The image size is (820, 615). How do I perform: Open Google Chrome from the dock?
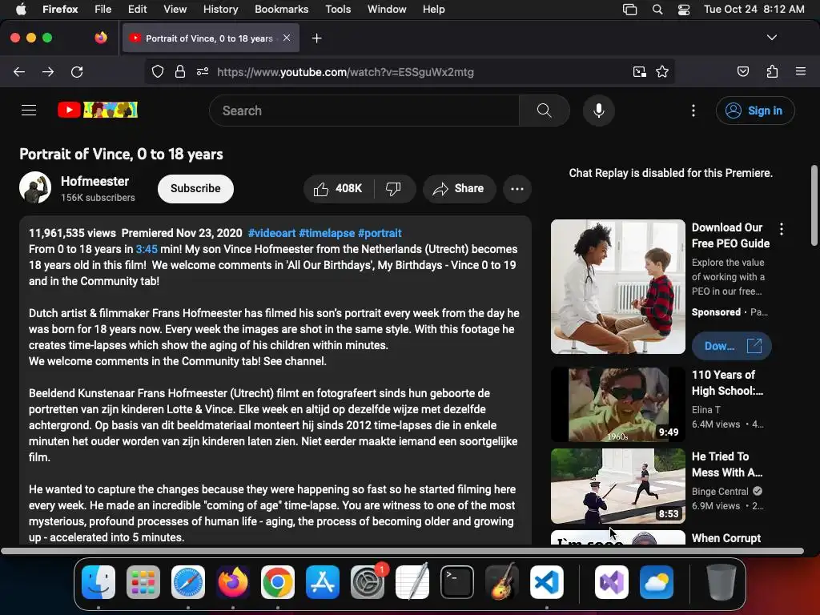pyautogui.click(x=278, y=582)
